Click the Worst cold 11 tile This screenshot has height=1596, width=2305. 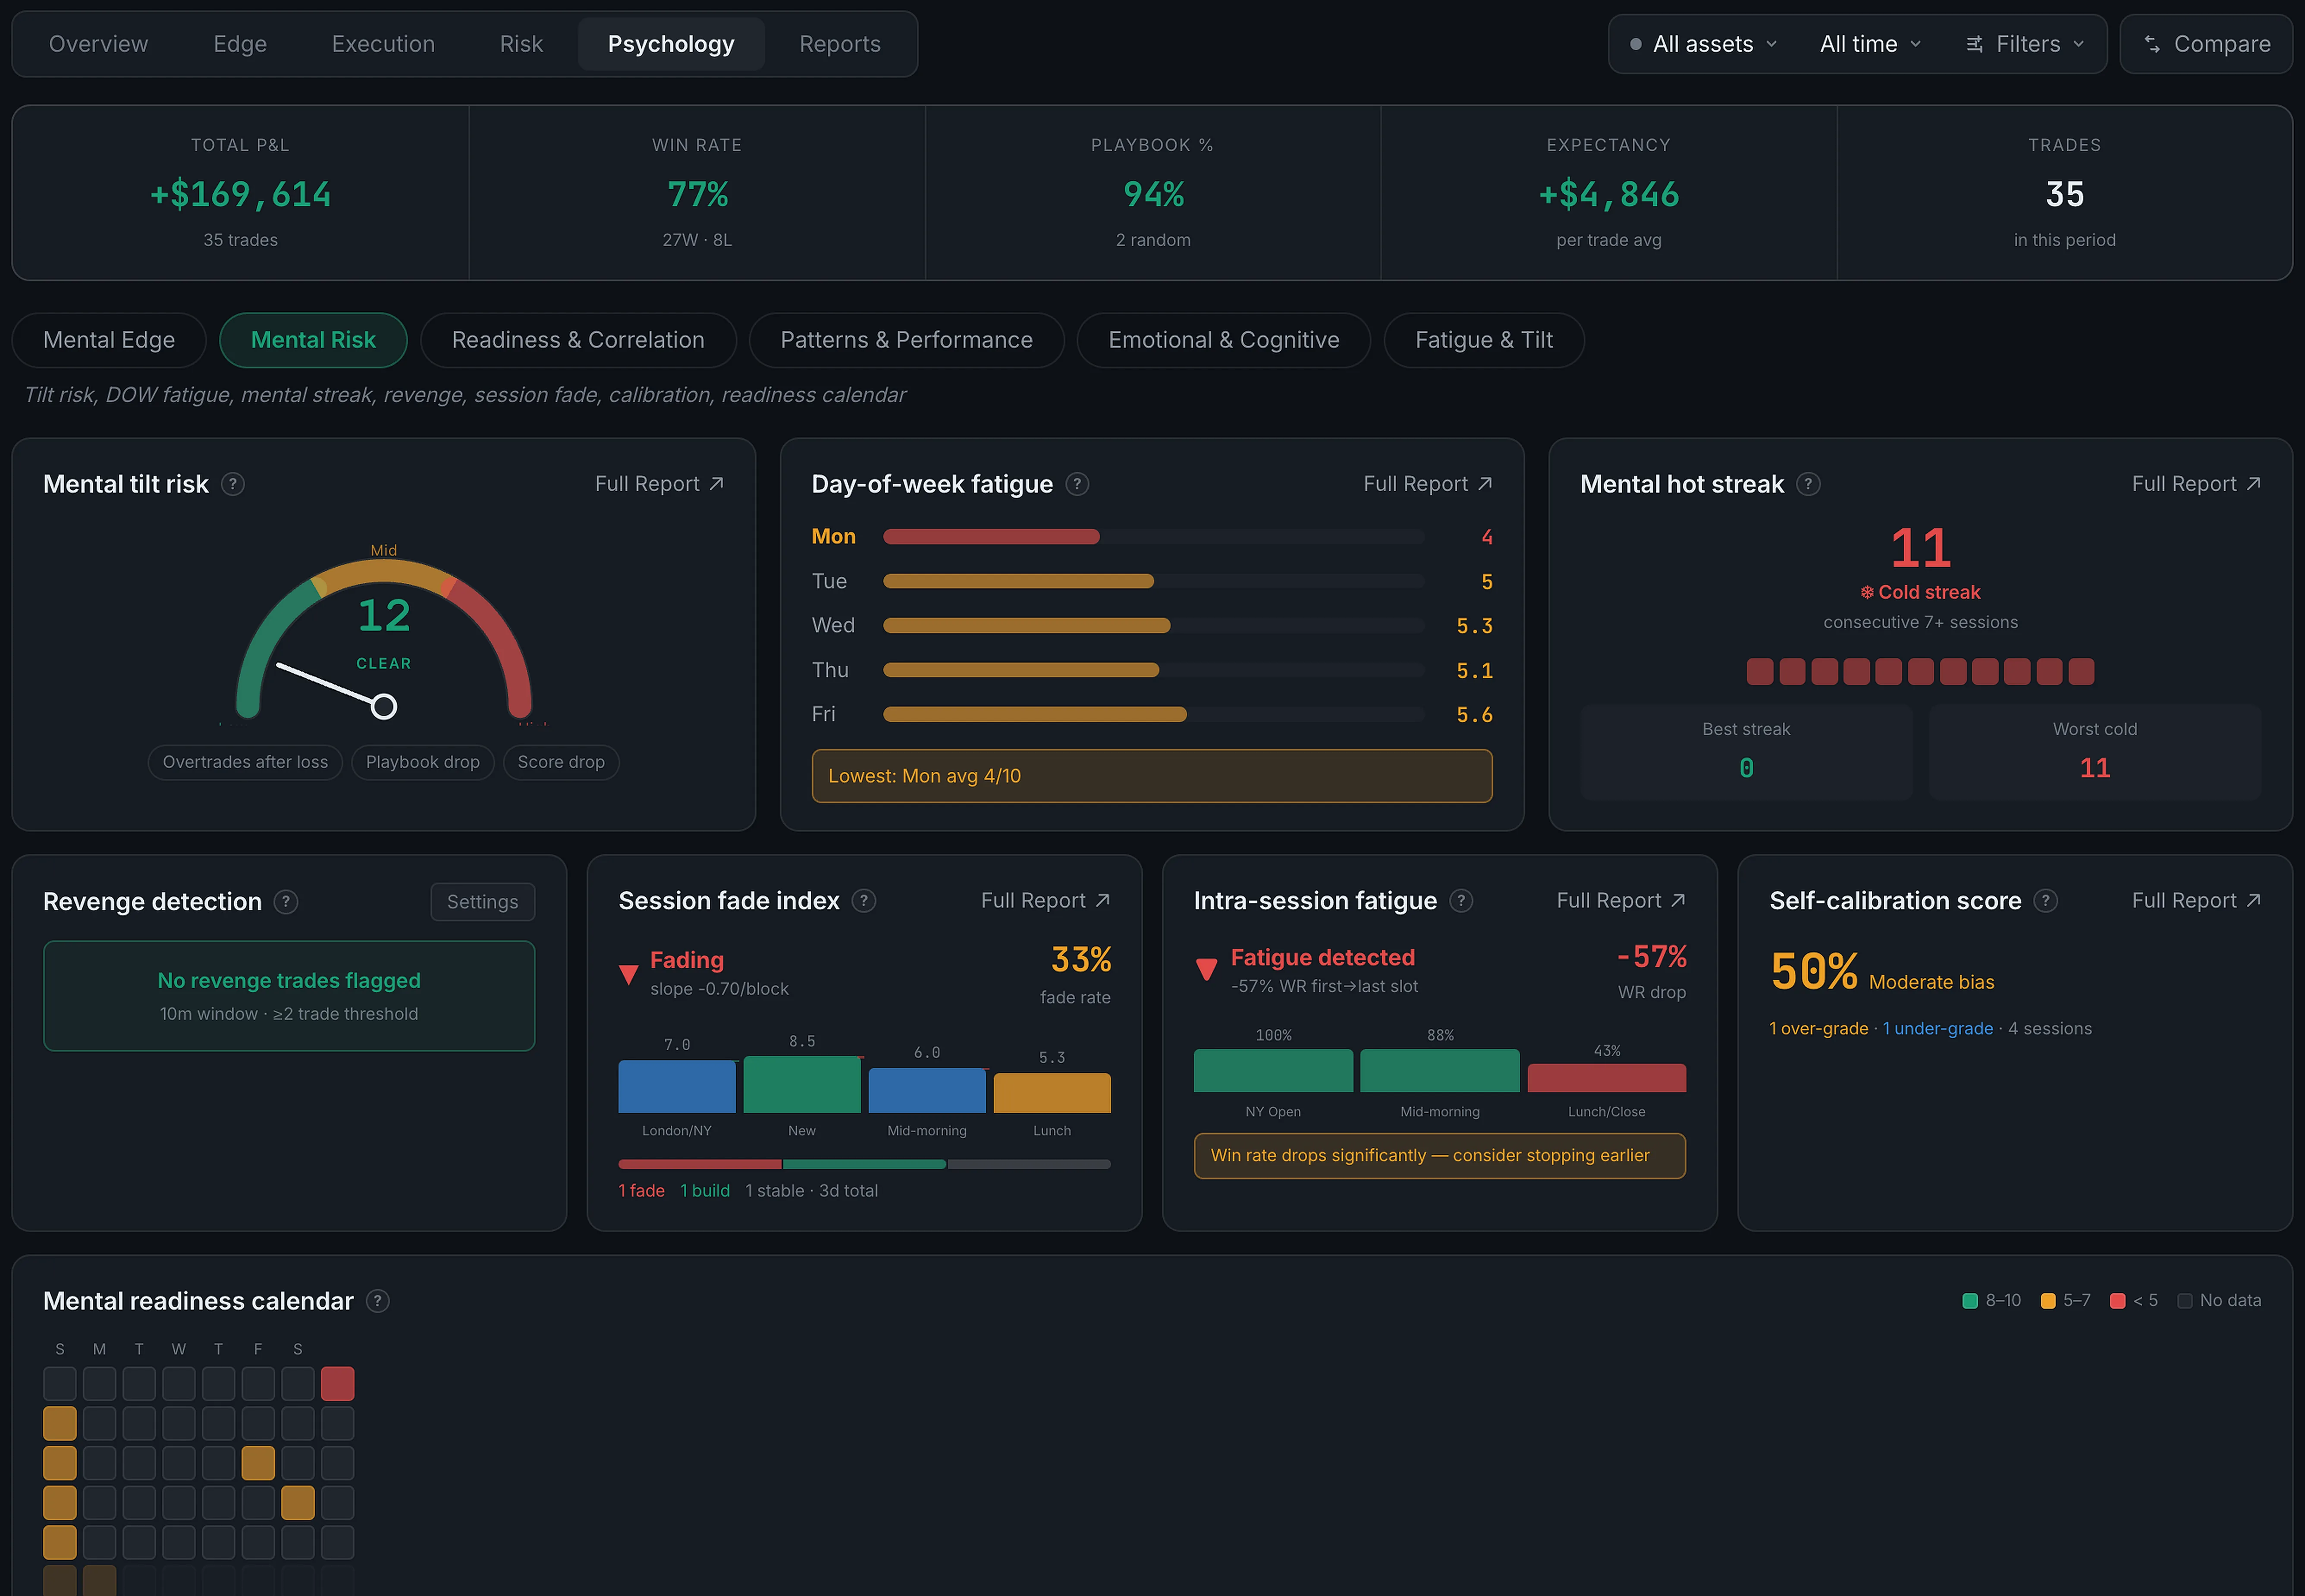pyautogui.click(x=2095, y=752)
